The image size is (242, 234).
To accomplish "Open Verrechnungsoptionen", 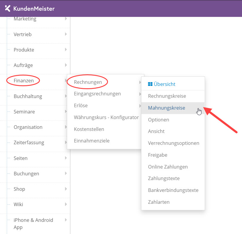I will [x=173, y=143].
